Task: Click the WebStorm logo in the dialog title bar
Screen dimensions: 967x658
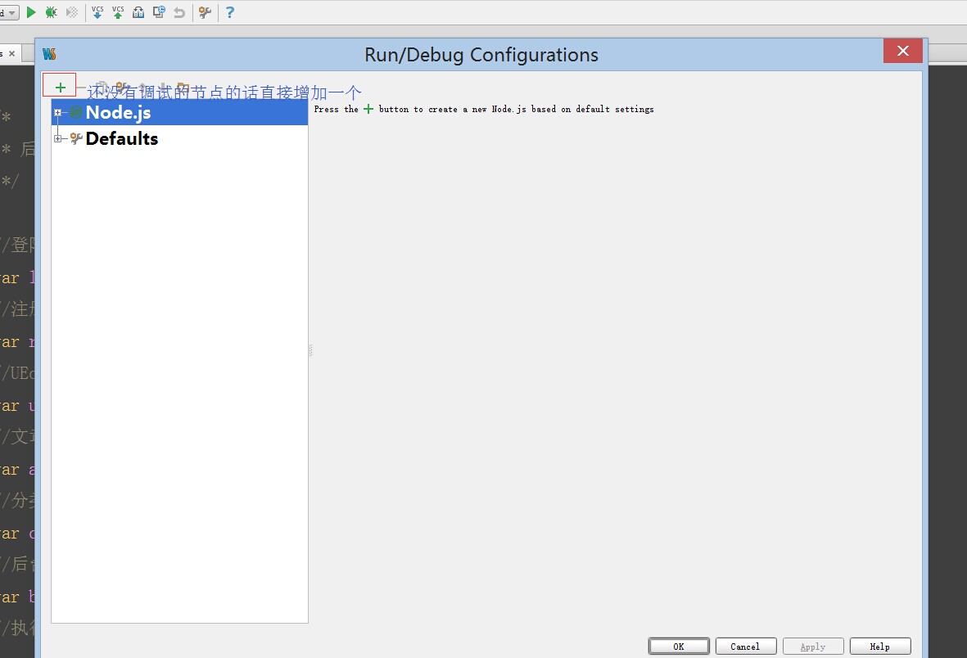Action: [x=49, y=54]
